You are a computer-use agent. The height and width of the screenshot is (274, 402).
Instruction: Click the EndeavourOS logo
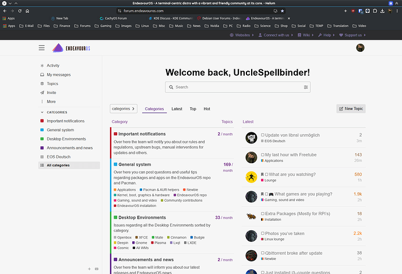[x=71, y=48]
